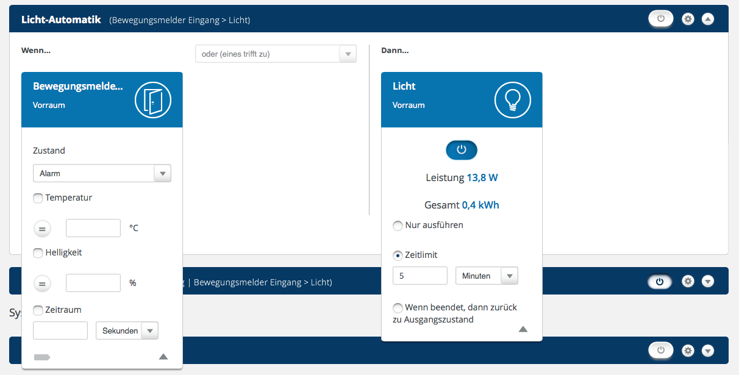739x375 pixels.
Task: Enable the Helligkeit checkbox
Action: (38, 252)
